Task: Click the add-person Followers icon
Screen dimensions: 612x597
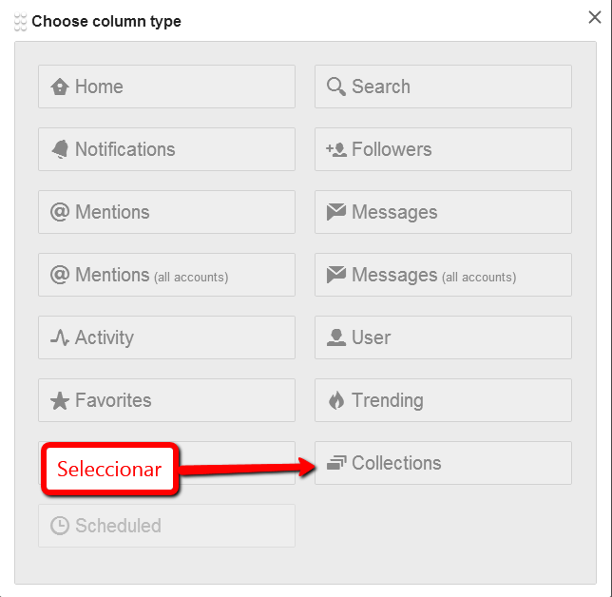Action: tap(335, 149)
